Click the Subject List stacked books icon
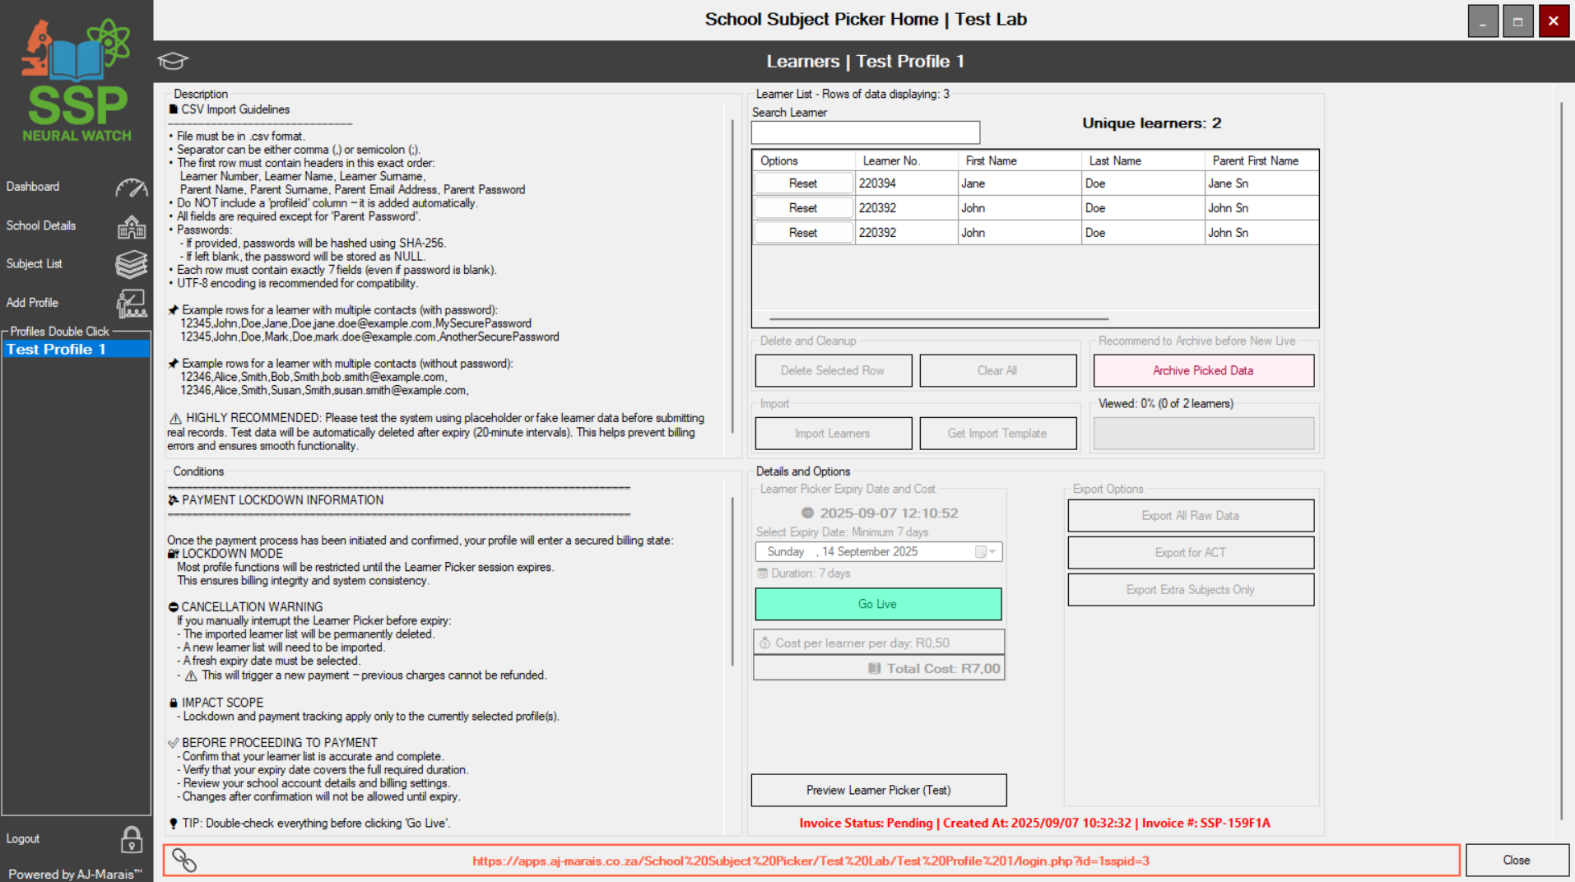The width and height of the screenshot is (1575, 882). click(131, 264)
